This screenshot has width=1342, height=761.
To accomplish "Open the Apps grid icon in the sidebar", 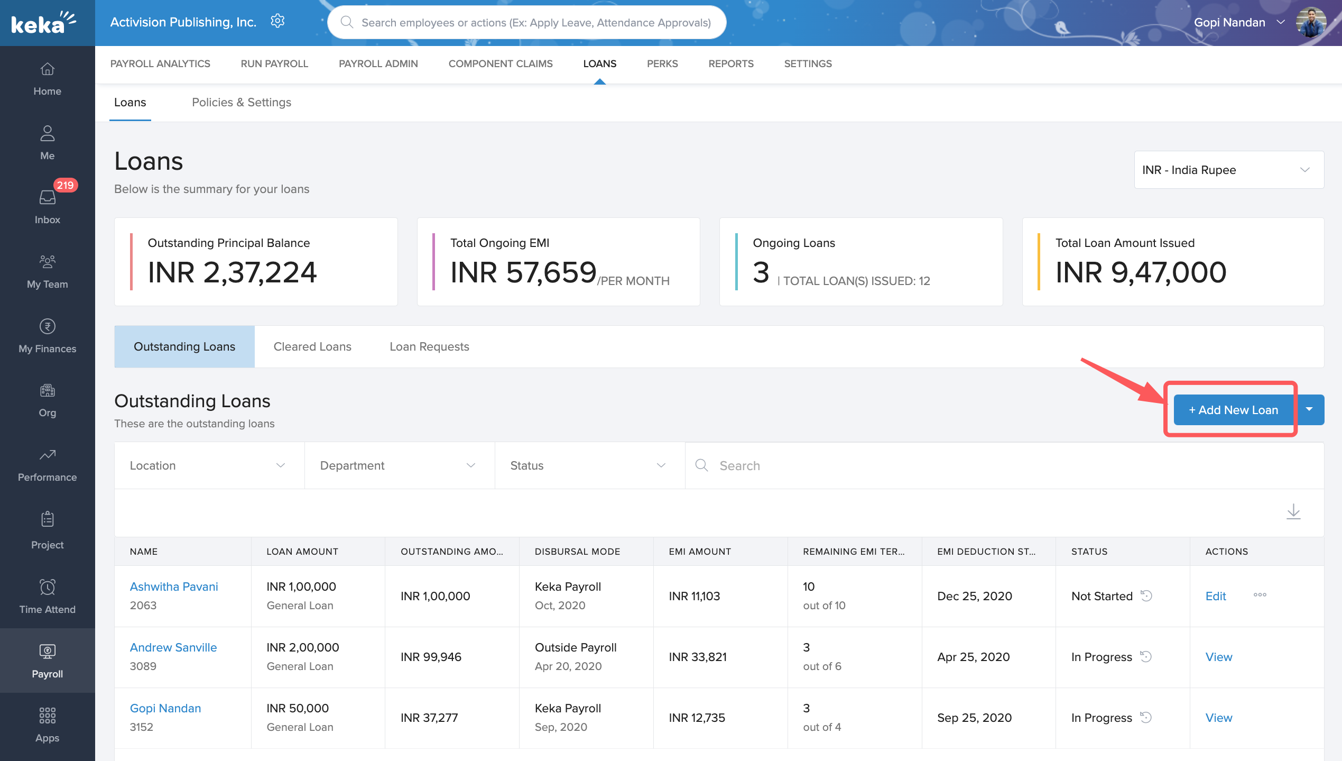I will click(x=47, y=716).
